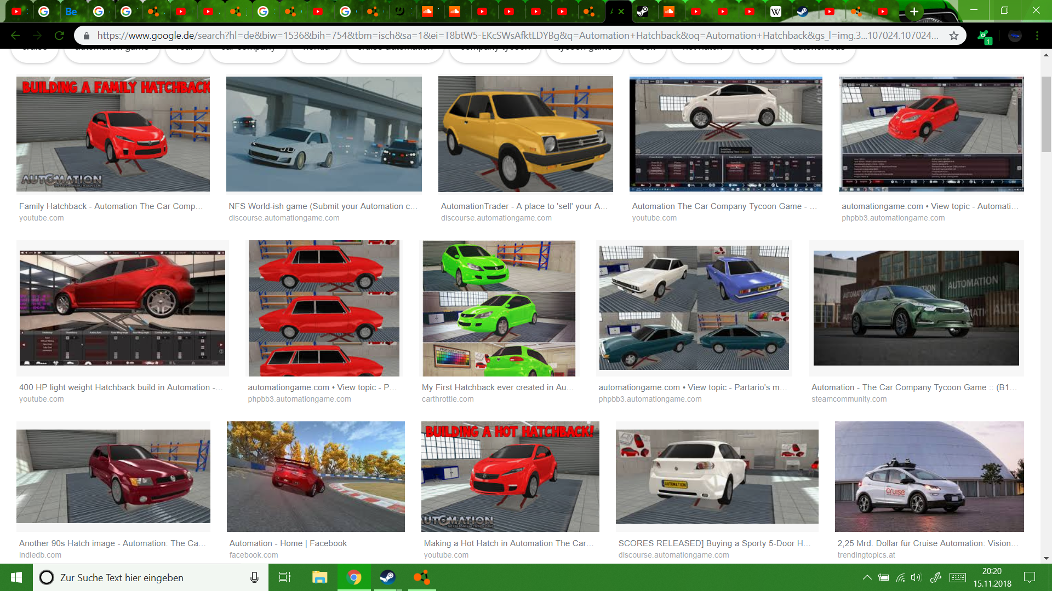
Task: Show hidden system tray icons
Action: pos(867,577)
